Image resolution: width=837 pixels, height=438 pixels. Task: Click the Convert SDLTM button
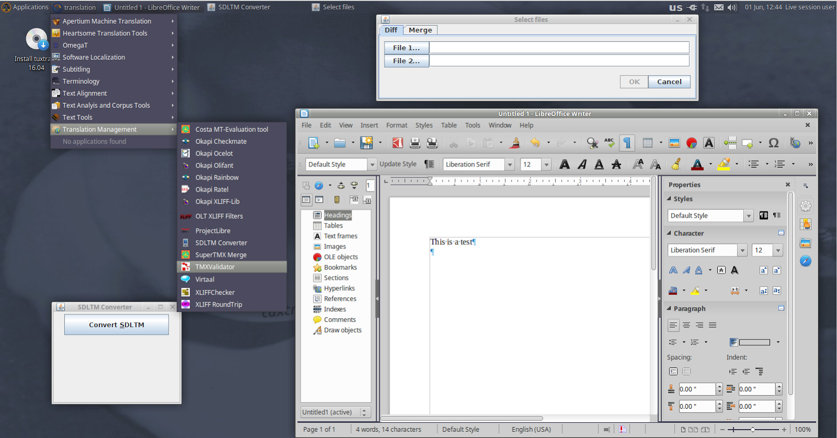coord(117,324)
